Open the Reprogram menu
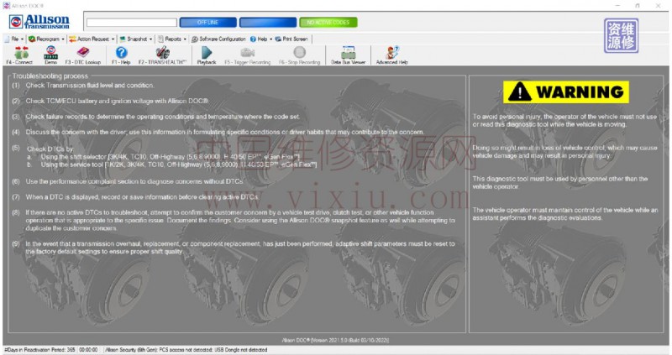Screen dimensions: 672x355 click(46, 39)
